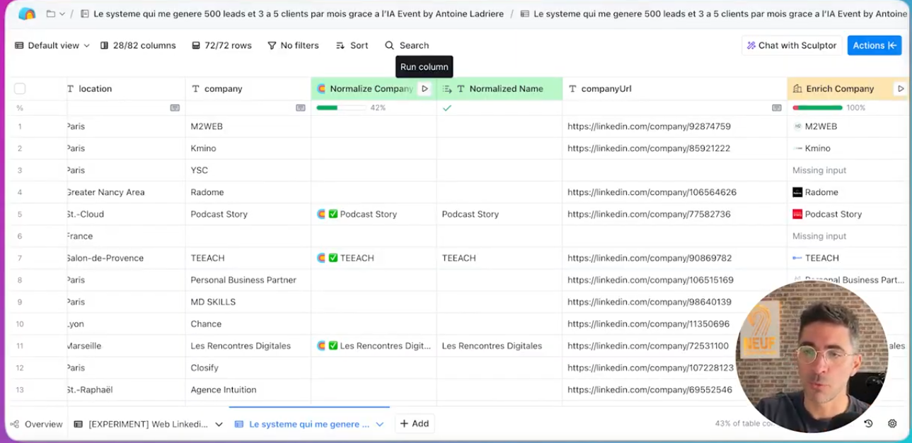Open the TEEACH Normalize Company result
This screenshot has height=443, width=912.
tap(374, 258)
